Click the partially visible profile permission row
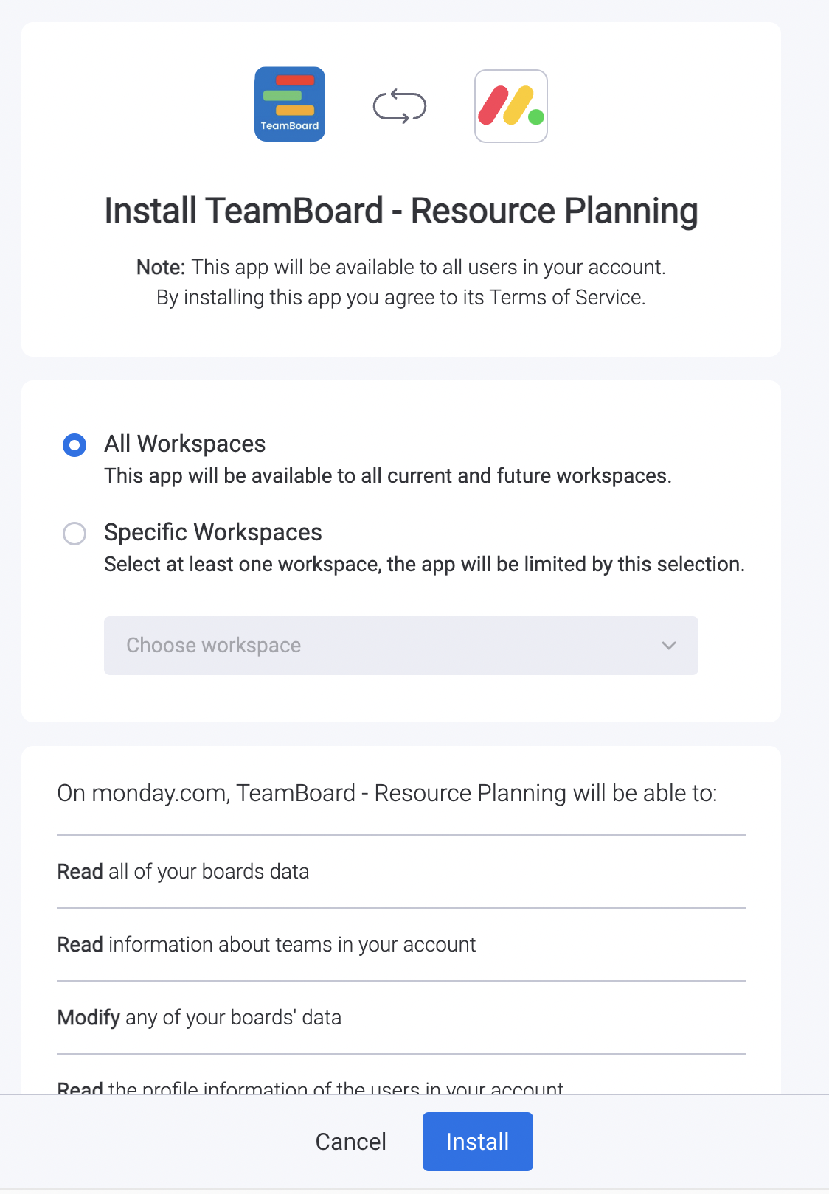 pos(311,1089)
